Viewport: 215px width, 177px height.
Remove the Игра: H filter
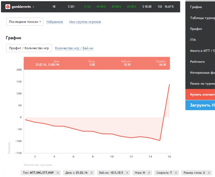coord(149,173)
